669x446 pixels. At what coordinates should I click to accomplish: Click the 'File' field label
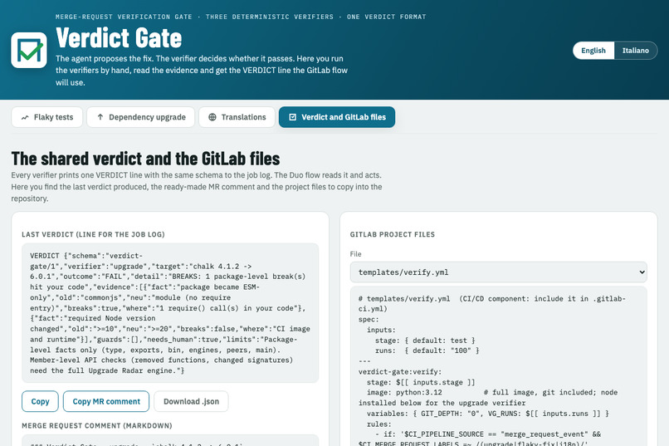coord(355,254)
